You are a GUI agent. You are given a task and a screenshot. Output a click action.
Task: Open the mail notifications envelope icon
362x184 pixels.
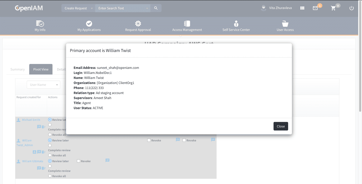(x=315, y=8)
